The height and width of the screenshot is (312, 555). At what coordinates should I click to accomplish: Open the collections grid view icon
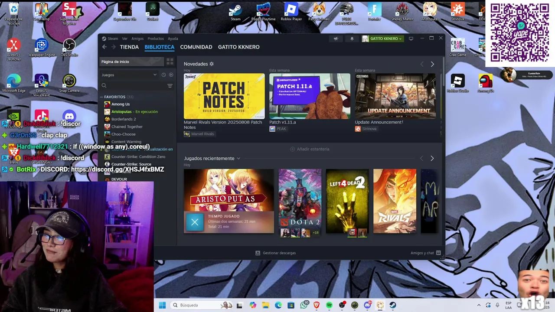[170, 62]
